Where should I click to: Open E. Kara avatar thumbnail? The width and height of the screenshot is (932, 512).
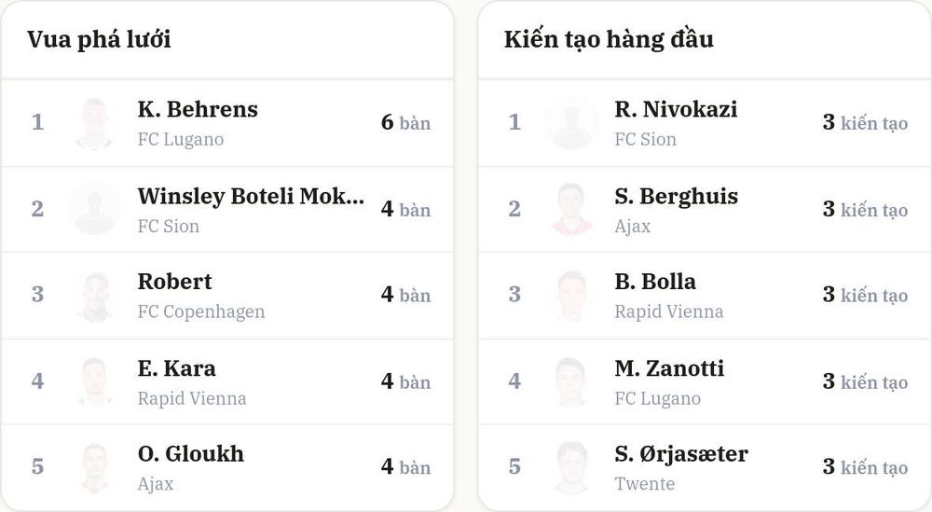point(94,381)
